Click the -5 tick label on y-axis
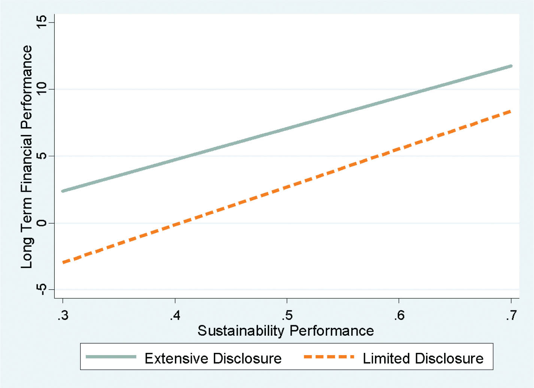This screenshot has height=388, width=534. pos(41,289)
